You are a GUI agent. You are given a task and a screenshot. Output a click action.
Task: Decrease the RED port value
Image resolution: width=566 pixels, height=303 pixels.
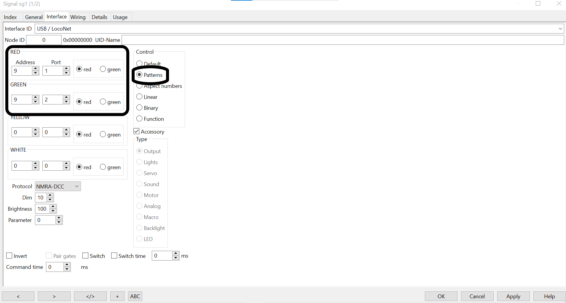(66, 73)
